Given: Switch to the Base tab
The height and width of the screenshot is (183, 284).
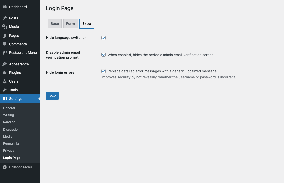Looking at the screenshot, I should [x=55, y=23].
